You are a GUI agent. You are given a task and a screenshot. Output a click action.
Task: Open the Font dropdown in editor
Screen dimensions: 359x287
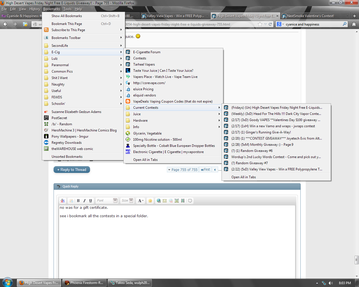(x=107, y=201)
